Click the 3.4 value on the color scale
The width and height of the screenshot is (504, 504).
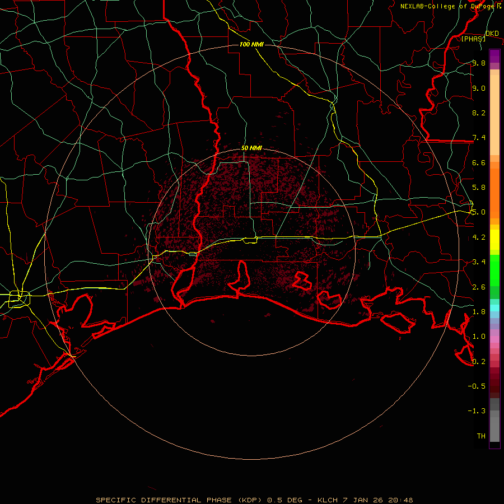tap(479, 262)
